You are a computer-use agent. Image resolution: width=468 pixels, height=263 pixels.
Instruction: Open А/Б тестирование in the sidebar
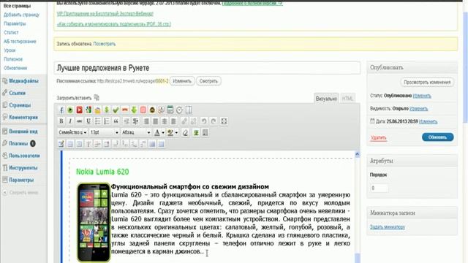click(x=20, y=42)
